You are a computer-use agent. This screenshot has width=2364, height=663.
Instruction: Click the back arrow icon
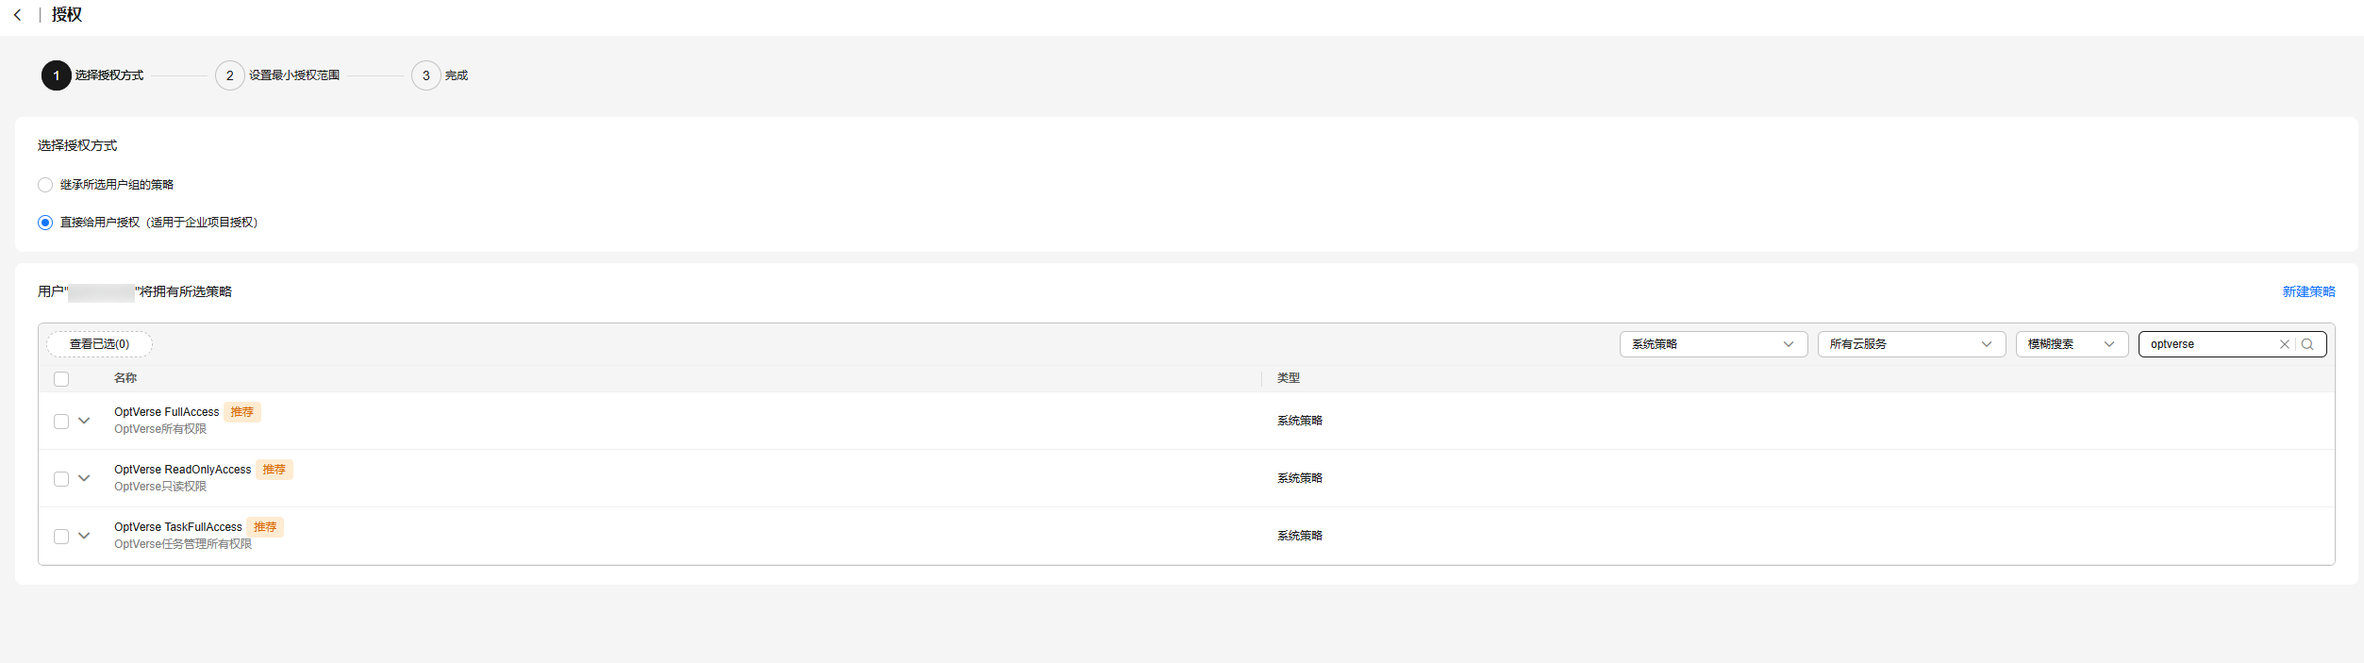17,15
